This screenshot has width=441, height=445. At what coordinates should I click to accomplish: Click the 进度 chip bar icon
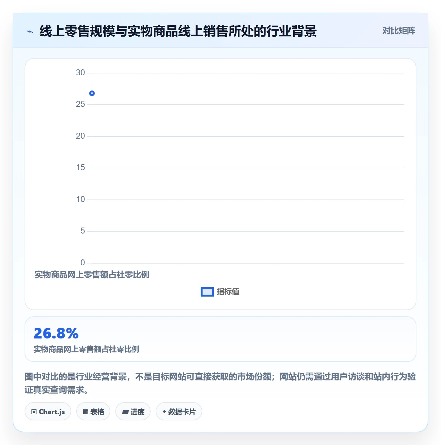click(x=125, y=412)
